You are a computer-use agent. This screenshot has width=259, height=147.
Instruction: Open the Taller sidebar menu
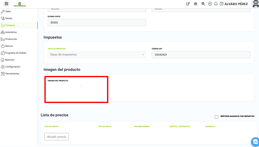click(8, 12)
